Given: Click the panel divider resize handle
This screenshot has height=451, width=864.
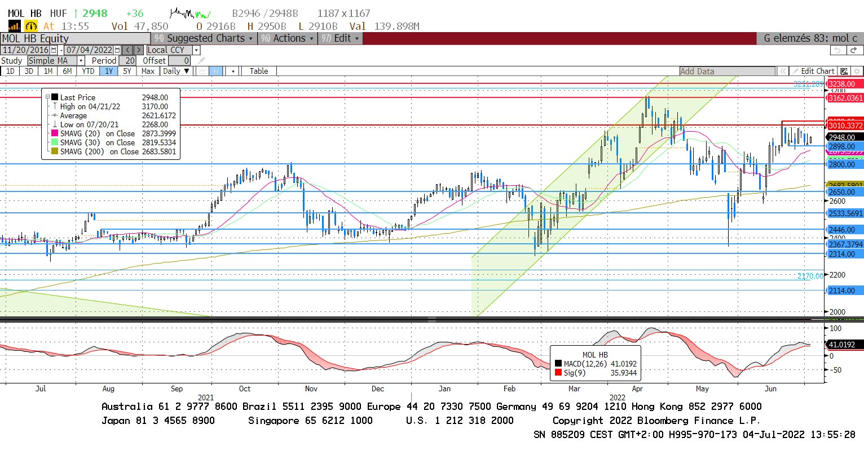Looking at the screenshot, I should pos(432,320).
